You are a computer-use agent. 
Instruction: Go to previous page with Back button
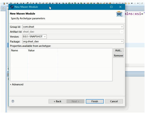pos(58,101)
